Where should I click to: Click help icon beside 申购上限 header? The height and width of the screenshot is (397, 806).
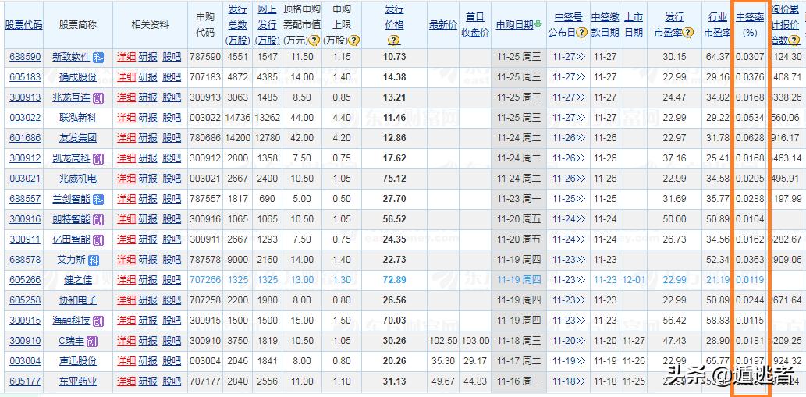tap(355, 40)
